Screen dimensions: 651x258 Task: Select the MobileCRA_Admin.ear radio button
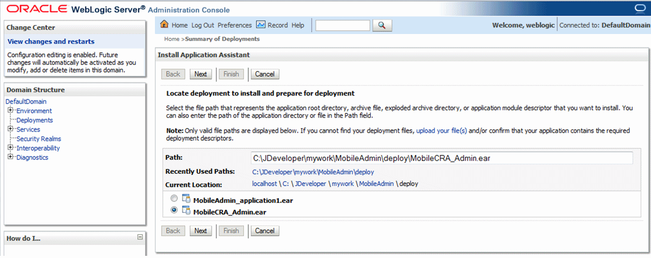pyautogui.click(x=174, y=211)
